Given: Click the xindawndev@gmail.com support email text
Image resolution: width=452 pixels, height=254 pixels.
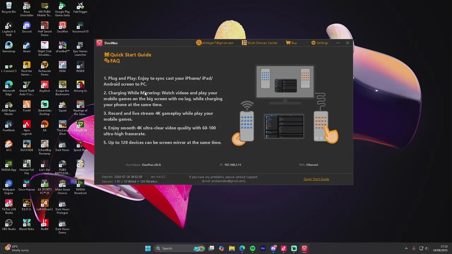Looking at the screenshot, I should [x=224, y=181].
